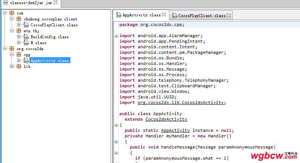Collapse the chukong.cocosplay.client package node
Screen dimensions: 300x163
coord(12,19)
